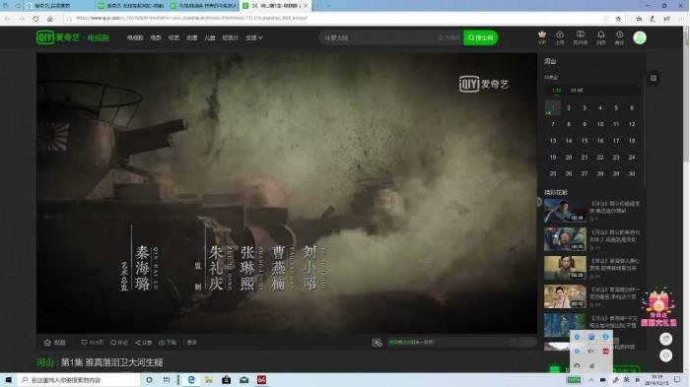
Task: Open the first 精彩花絮 clip thumbnail
Action: coord(565,211)
